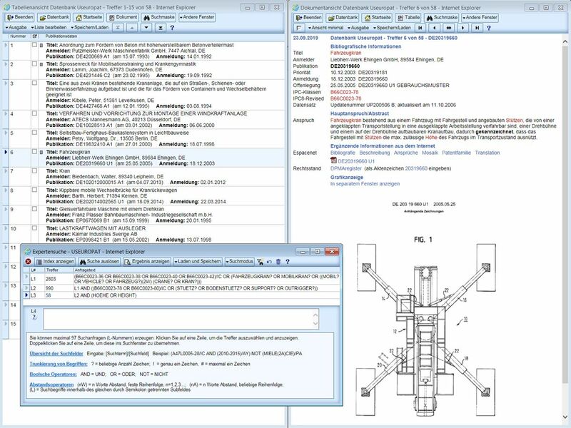The height and width of the screenshot is (428, 571).
Task: Tick checkbox for result 1 Putzmeister
Action: click(x=34, y=45)
